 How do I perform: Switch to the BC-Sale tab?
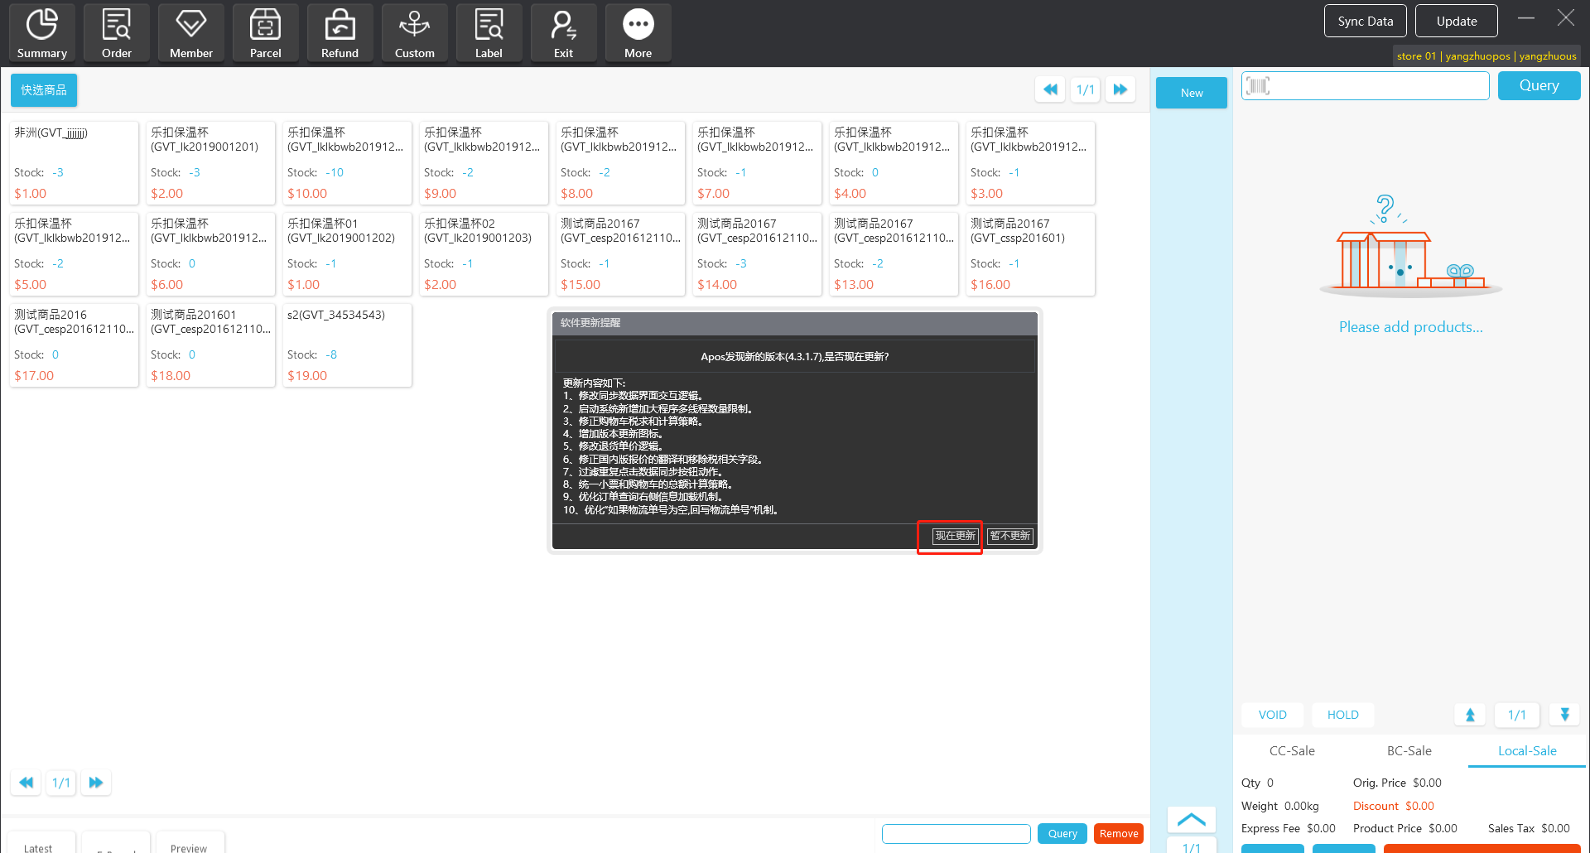click(x=1409, y=750)
